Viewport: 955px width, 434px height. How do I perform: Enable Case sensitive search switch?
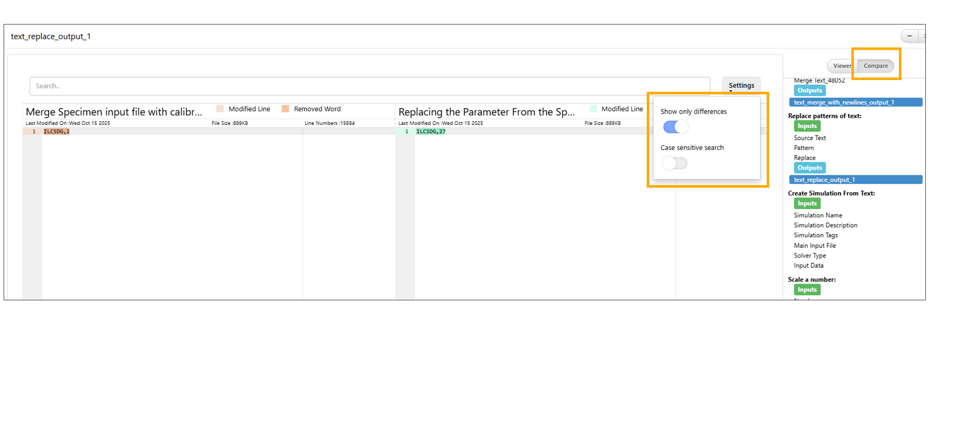pyautogui.click(x=675, y=163)
